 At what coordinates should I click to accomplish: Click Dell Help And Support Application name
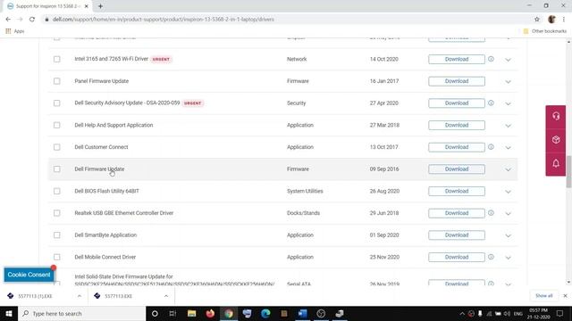(114, 125)
